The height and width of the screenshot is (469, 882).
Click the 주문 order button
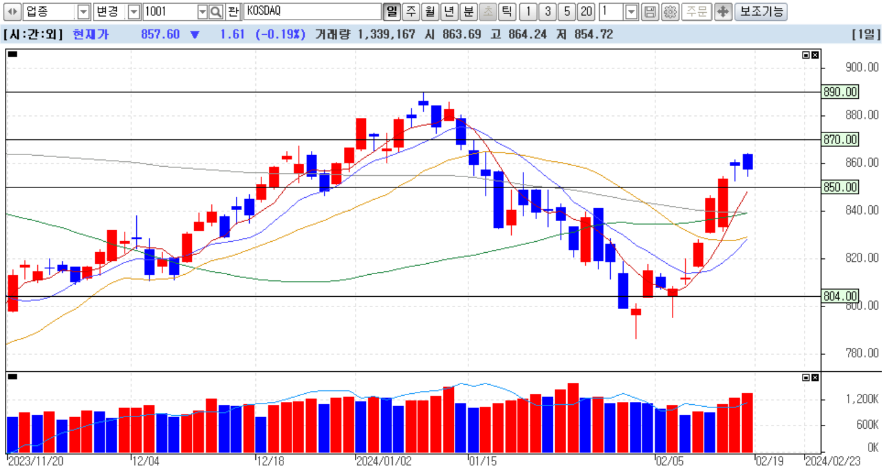(x=696, y=12)
